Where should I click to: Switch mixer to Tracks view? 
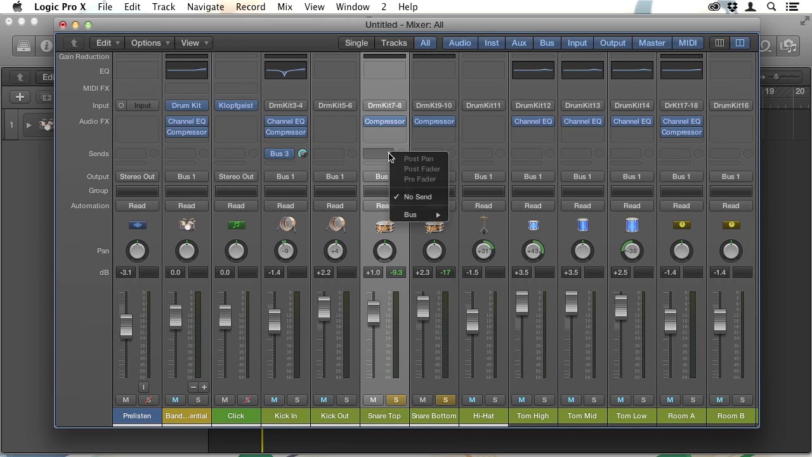(394, 43)
